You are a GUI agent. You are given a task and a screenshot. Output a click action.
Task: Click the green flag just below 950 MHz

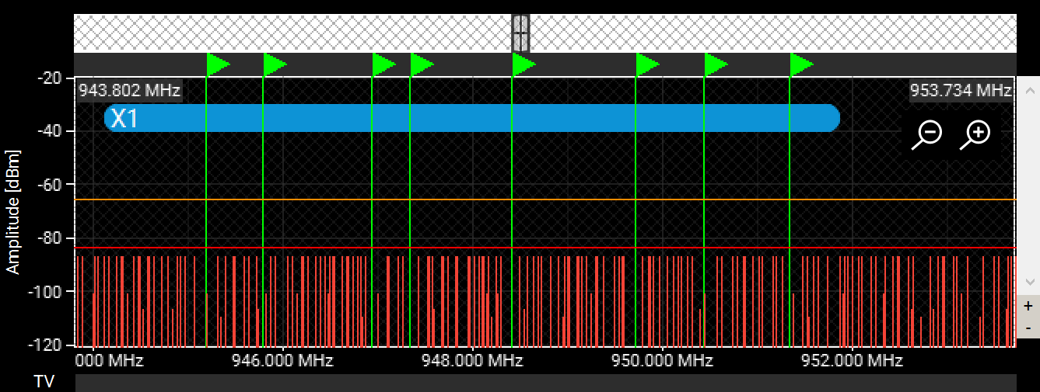tap(647, 64)
